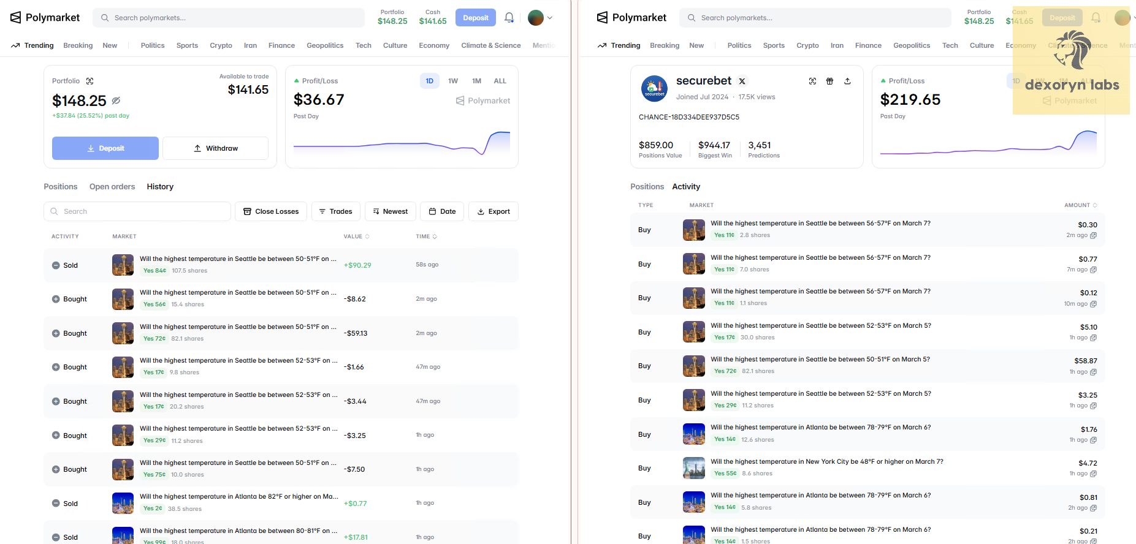The width and height of the screenshot is (1136, 544).
Task: Click the history Search field
Action: pyautogui.click(x=137, y=211)
